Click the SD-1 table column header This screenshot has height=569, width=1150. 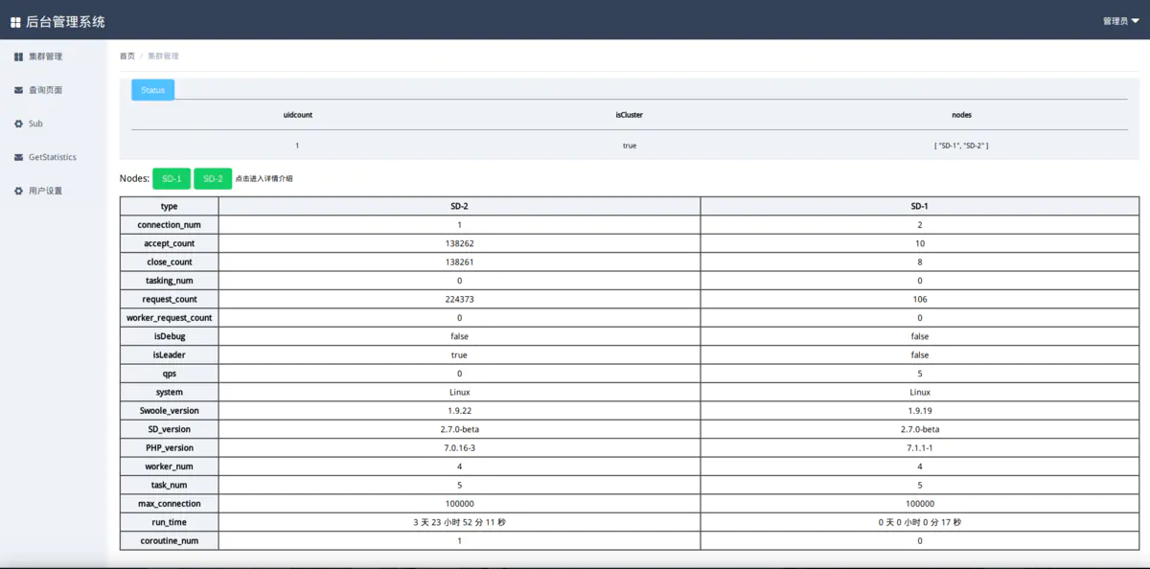coord(920,206)
